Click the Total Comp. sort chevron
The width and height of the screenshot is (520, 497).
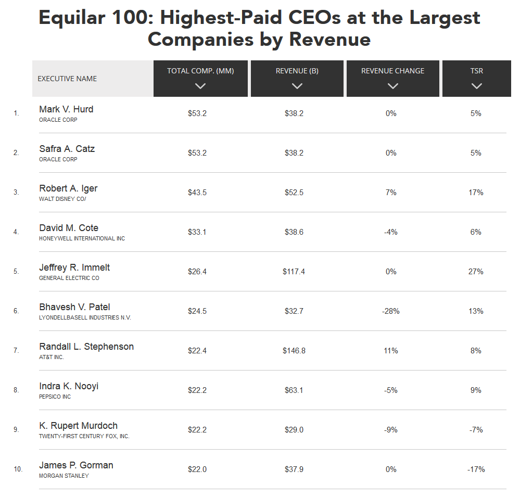[x=200, y=86]
